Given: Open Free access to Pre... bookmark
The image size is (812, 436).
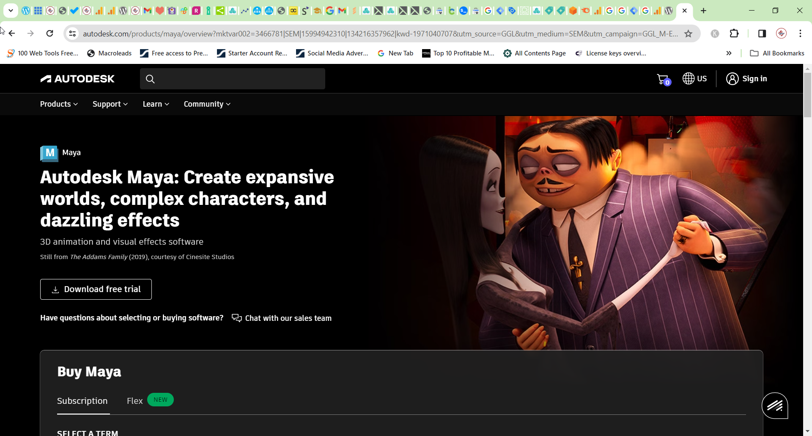Looking at the screenshot, I should coord(174,53).
